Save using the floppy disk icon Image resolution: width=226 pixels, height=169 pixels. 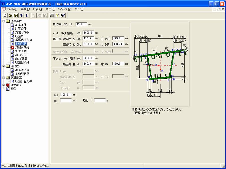pos(16,15)
